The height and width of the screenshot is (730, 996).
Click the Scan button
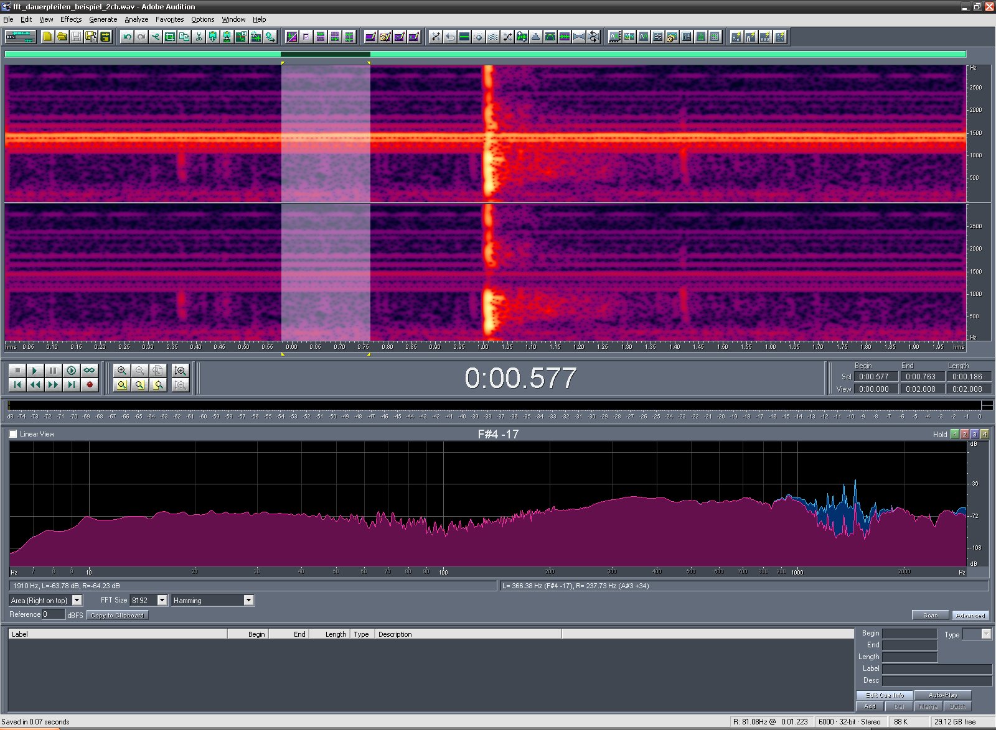[x=930, y=615]
